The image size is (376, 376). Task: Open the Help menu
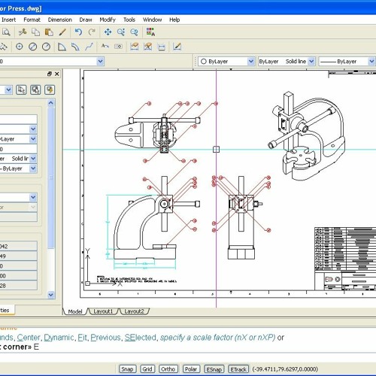[174, 20]
